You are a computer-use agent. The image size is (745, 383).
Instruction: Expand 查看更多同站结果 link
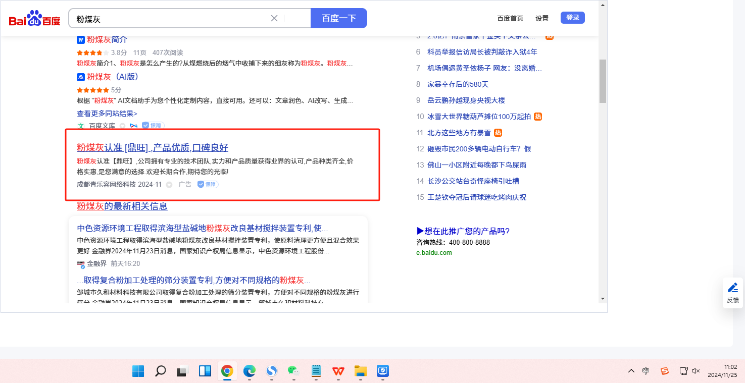click(107, 114)
